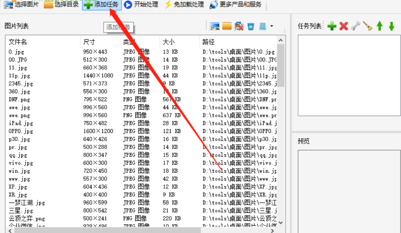Click the remove-image icon with red X
This screenshot has width=401, height=233.
point(239,26)
